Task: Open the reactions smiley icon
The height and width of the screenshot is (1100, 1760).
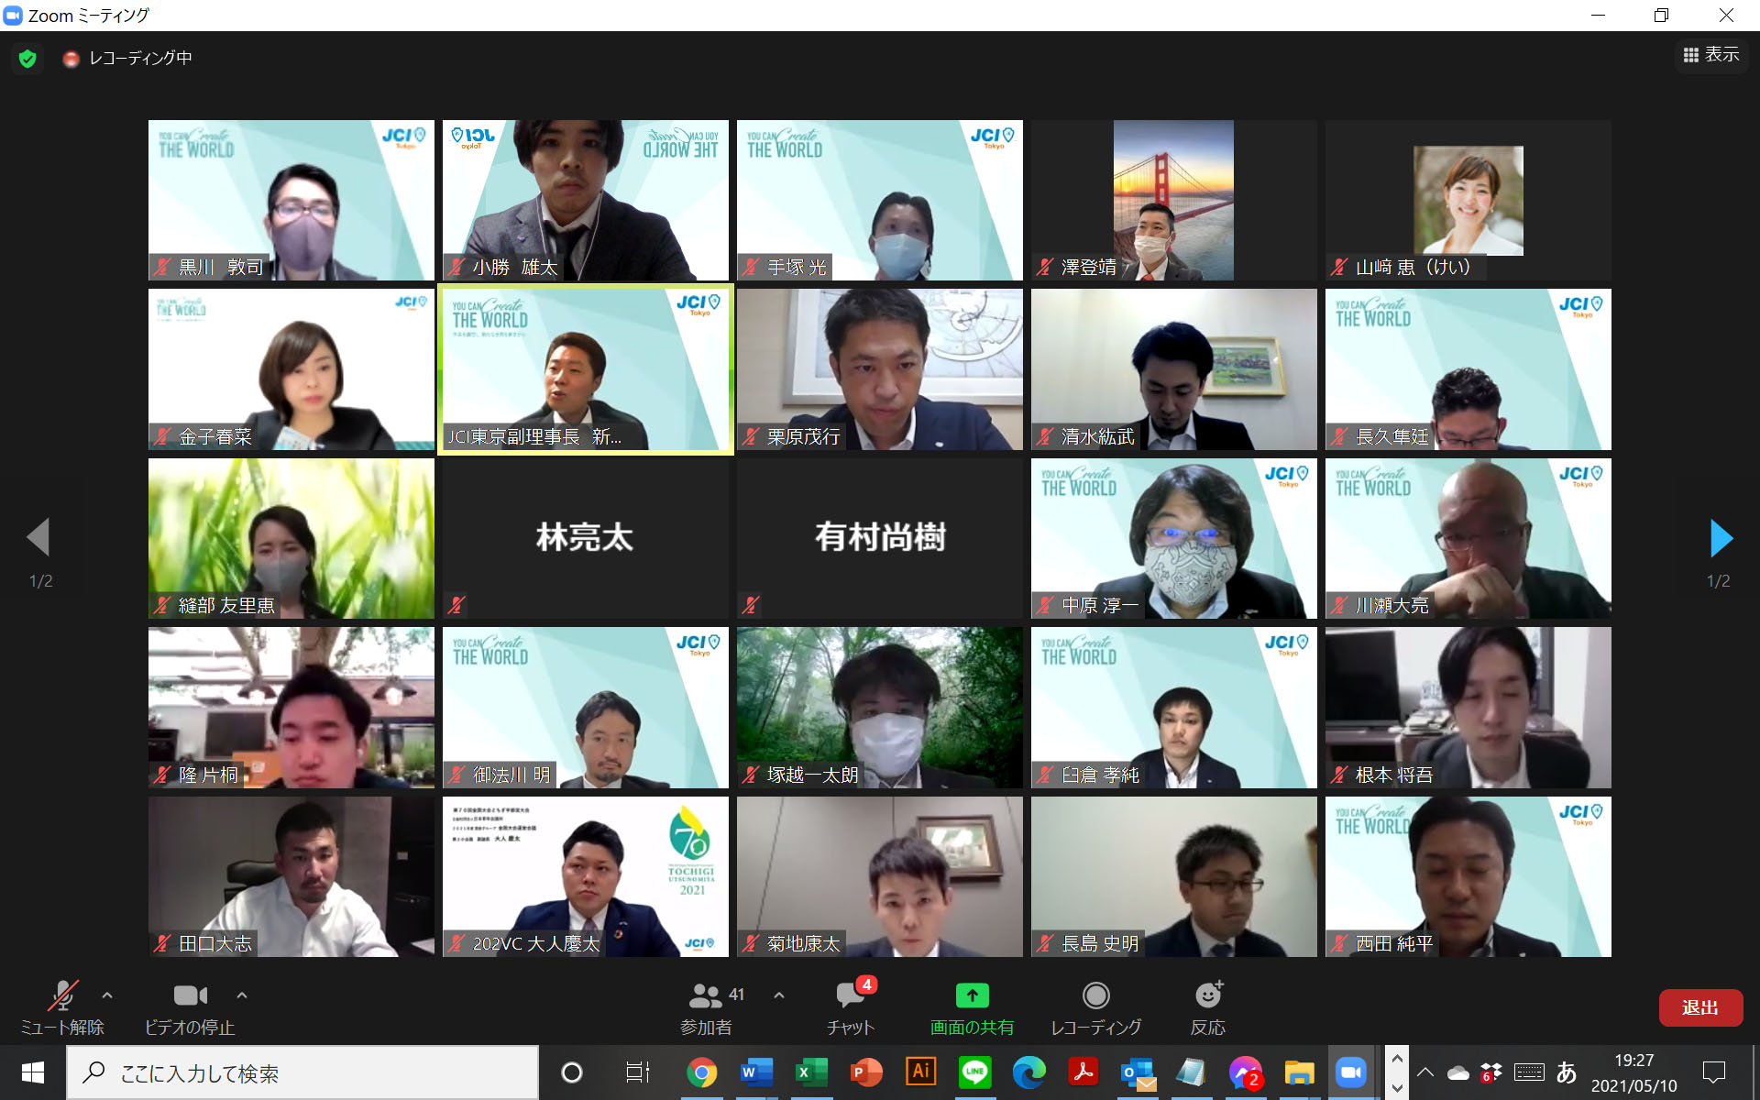Action: point(1207,995)
